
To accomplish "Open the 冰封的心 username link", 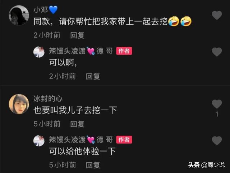I will tap(48, 98).
